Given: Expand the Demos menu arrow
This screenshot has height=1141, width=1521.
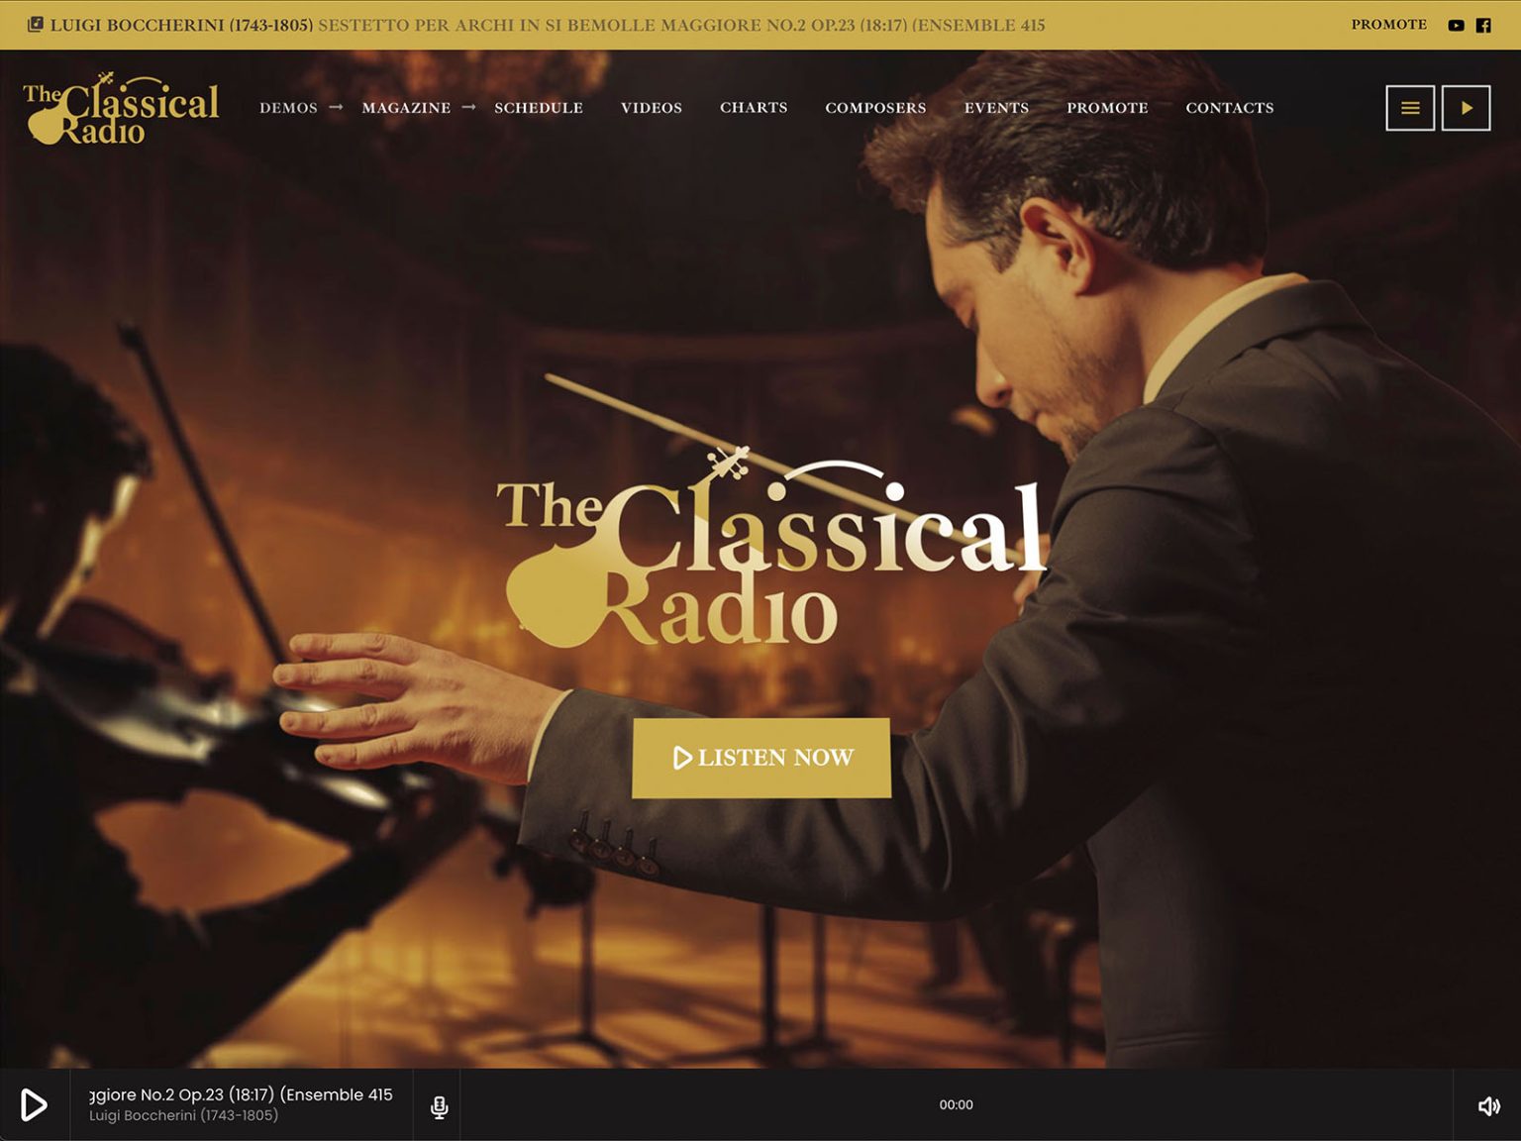Looking at the screenshot, I should (x=336, y=107).
